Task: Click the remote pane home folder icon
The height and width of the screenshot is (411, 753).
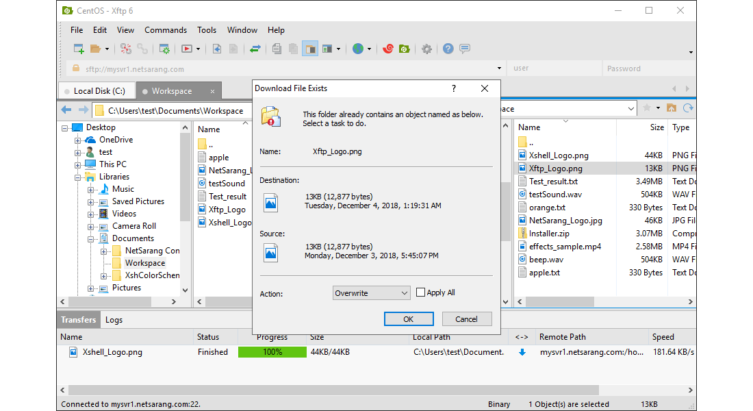Action: coord(672,108)
